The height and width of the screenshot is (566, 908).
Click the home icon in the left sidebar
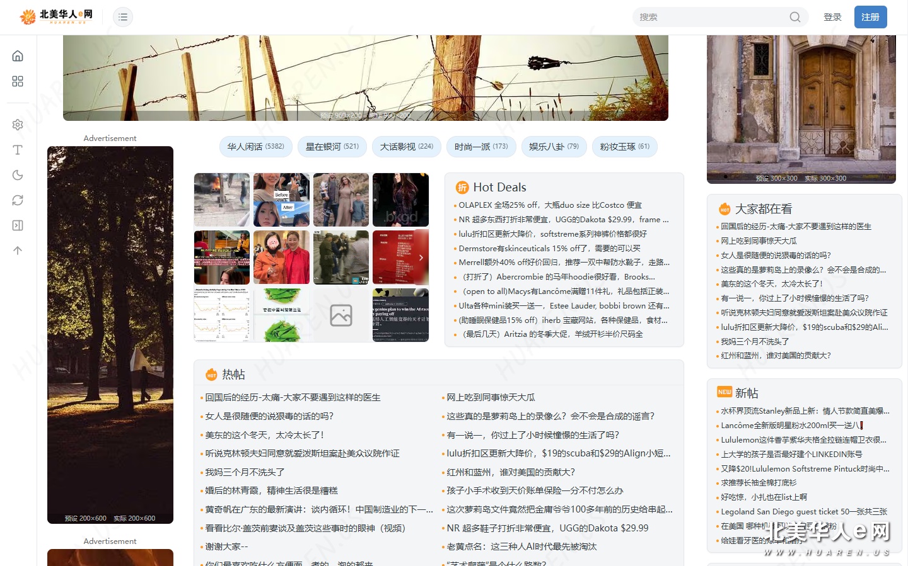pos(18,56)
